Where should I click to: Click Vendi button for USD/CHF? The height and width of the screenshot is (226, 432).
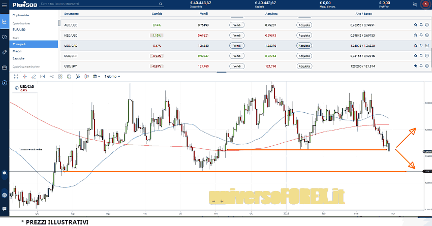[237, 56]
